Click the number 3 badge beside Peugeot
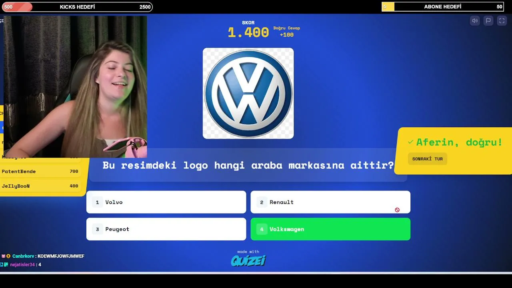Viewport: 512px width, 288px height. tap(97, 229)
